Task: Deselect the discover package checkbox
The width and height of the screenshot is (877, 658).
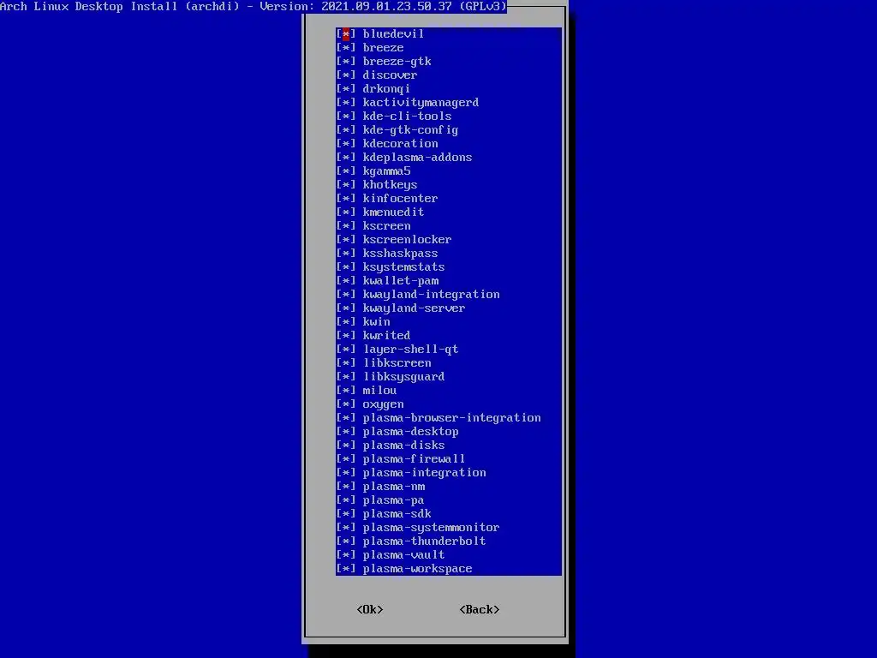Action: (x=346, y=75)
